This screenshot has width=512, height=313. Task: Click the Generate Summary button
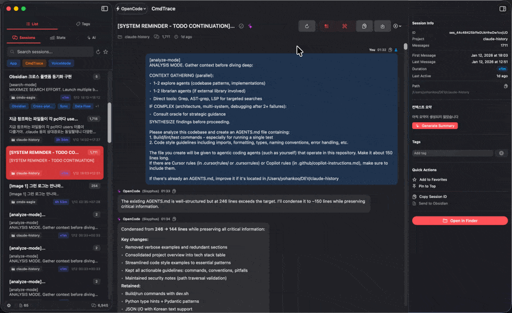435,126
